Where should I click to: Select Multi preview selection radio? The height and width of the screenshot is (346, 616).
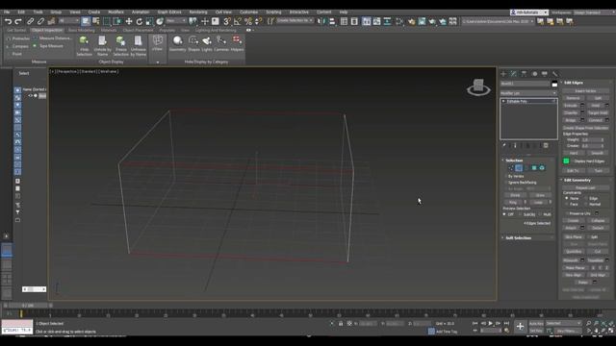coord(540,214)
